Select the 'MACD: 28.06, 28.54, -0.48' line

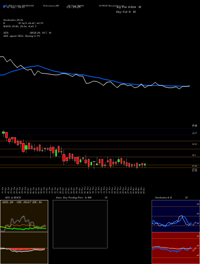pos(19,26)
